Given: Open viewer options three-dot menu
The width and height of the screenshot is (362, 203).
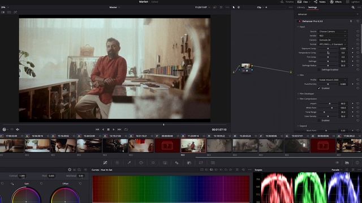Looking at the screenshot, I should tap(227, 7).
